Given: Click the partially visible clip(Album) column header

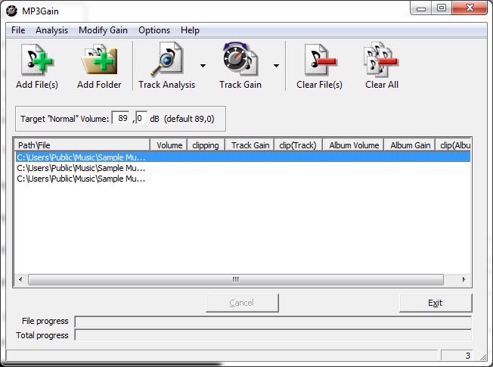Looking at the screenshot, I should 453,145.
